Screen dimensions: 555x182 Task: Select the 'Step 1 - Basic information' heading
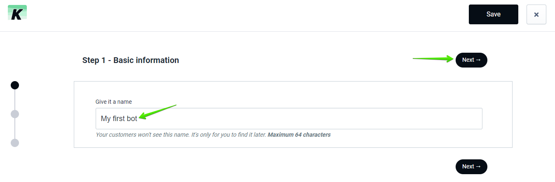tap(131, 60)
